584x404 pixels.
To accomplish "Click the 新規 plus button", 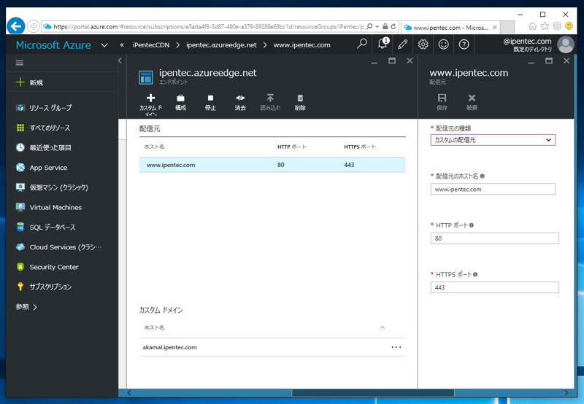I will pyautogui.click(x=30, y=82).
